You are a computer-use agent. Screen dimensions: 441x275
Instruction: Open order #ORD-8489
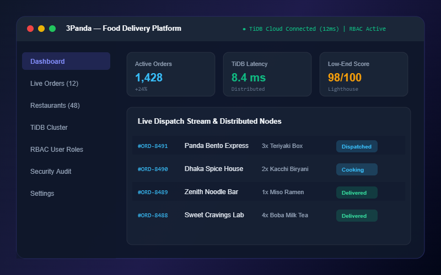(x=153, y=192)
